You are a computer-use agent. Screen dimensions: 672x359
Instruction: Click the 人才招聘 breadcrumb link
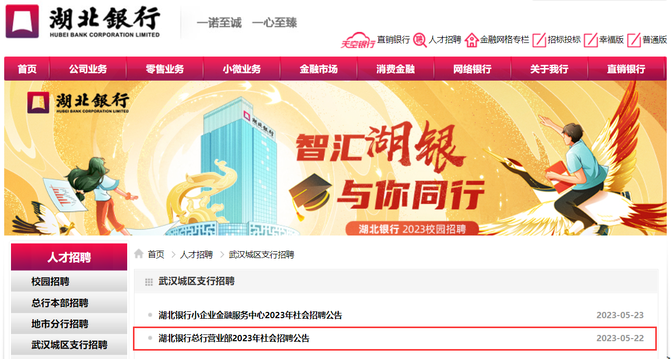[196, 254]
